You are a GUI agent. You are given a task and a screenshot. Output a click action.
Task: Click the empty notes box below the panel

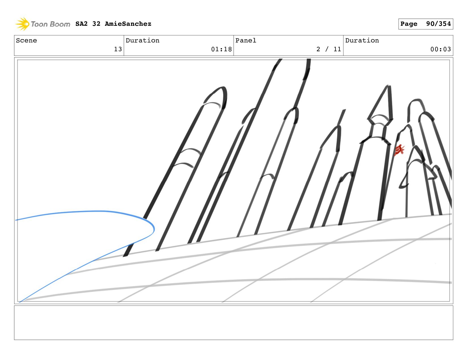233,322
